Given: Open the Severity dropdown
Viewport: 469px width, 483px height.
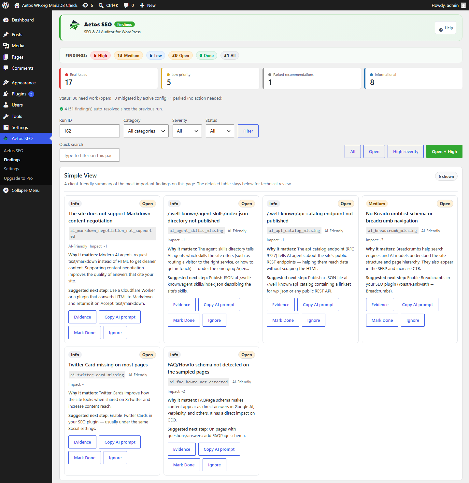Looking at the screenshot, I should [187, 131].
